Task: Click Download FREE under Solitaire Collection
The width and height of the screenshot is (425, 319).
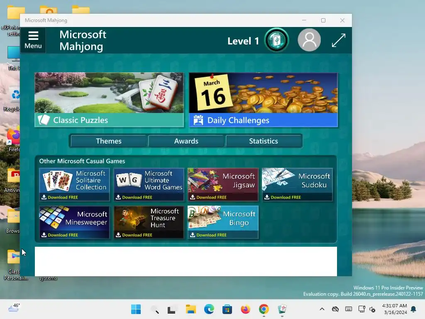Action: (60, 197)
